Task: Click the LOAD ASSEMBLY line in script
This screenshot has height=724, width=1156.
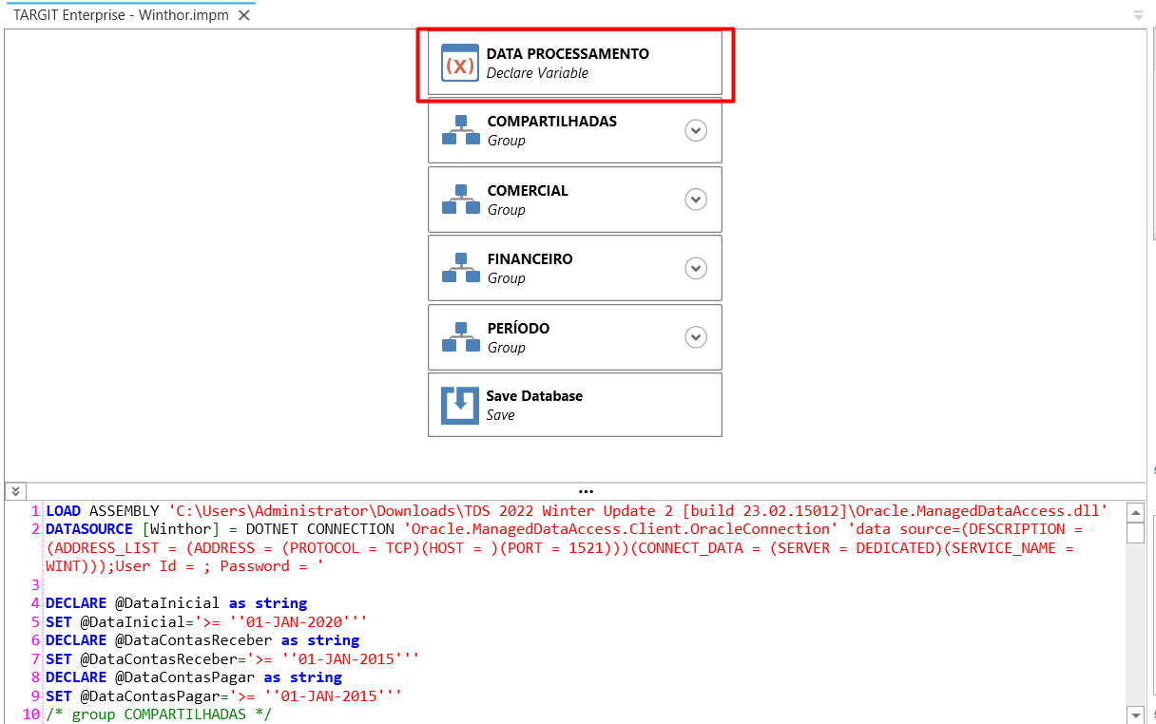Action: (577, 510)
